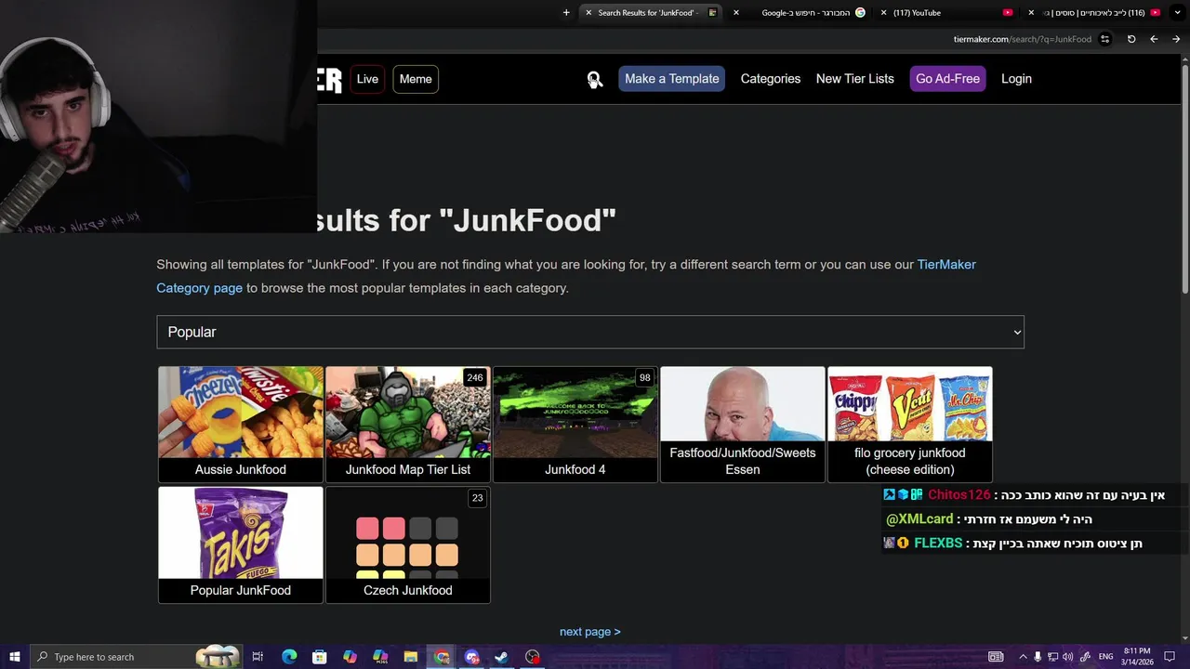Open the notification center icon
This screenshot has height=669, width=1190.
point(1170,657)
